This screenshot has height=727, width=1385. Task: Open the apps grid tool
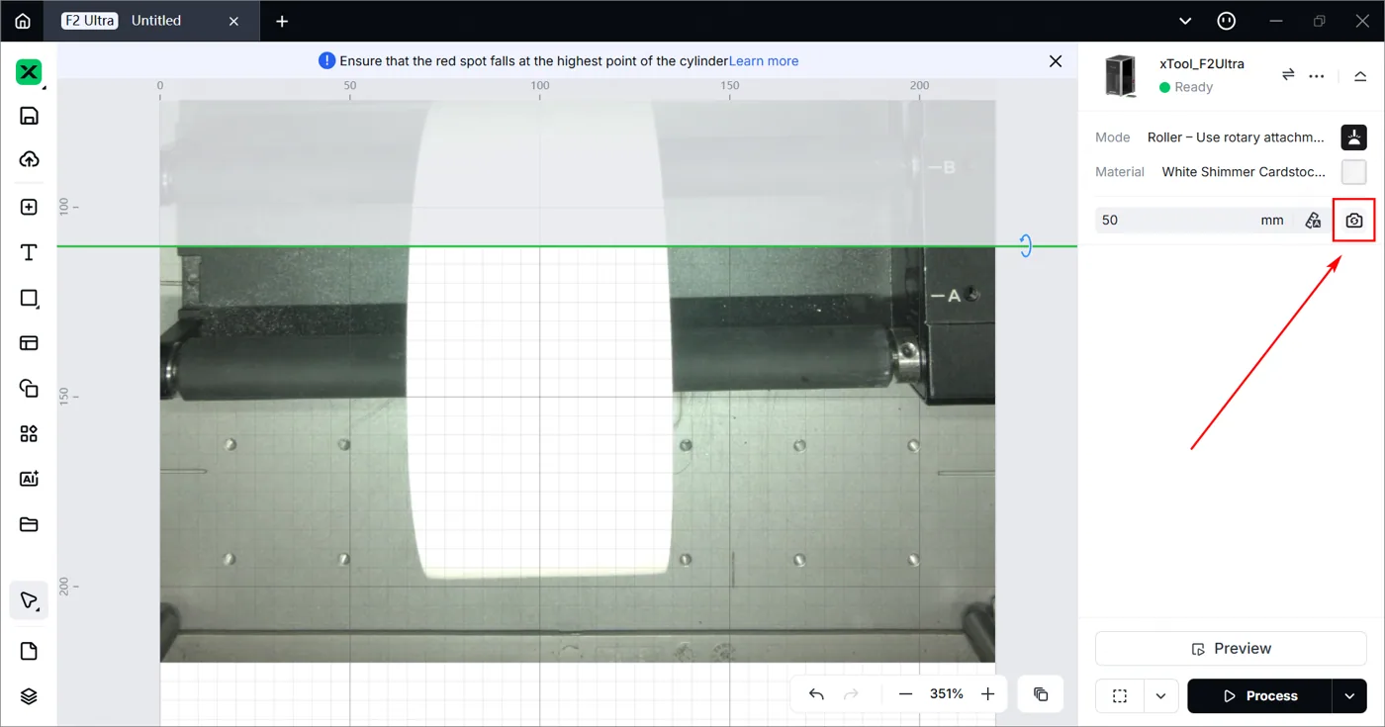[x=29, y=434]
